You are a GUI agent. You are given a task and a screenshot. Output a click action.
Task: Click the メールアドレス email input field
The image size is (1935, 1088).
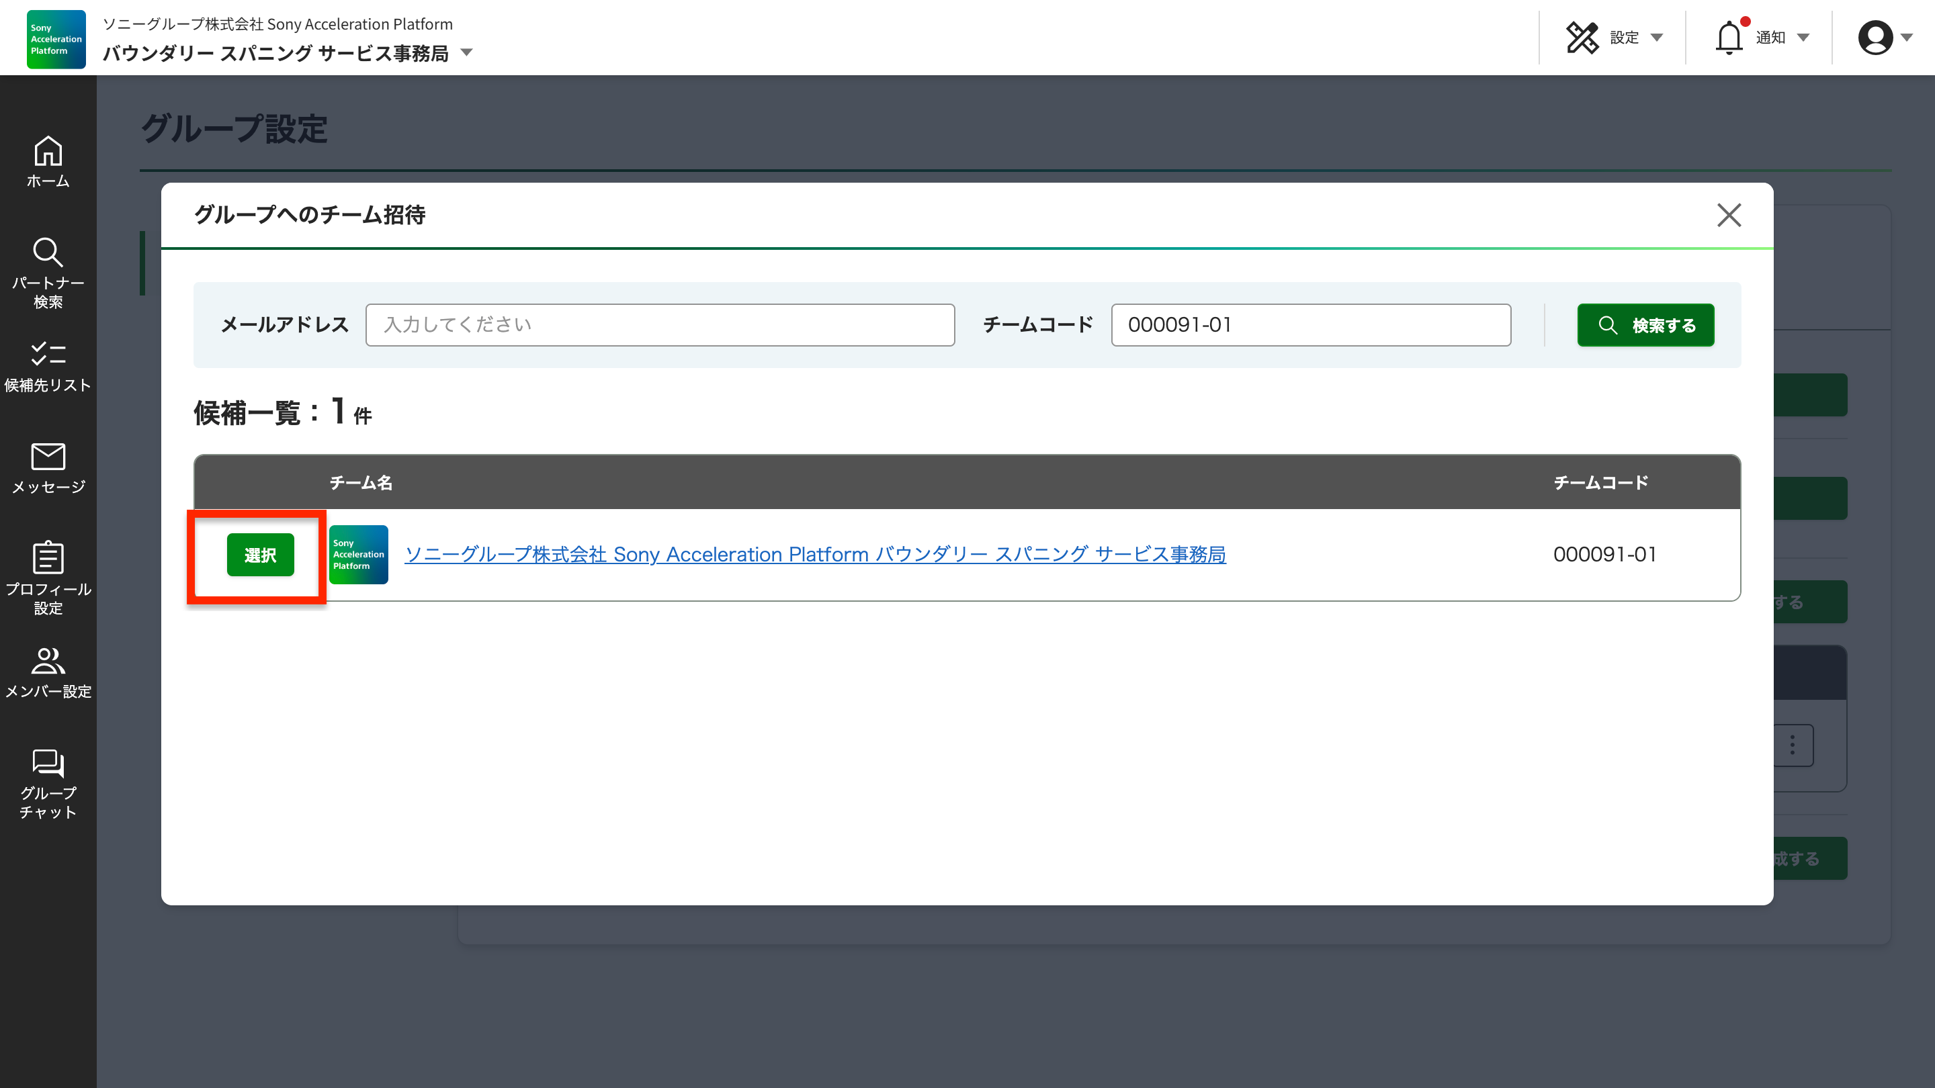pyautogui.click(x=660, y=325)
